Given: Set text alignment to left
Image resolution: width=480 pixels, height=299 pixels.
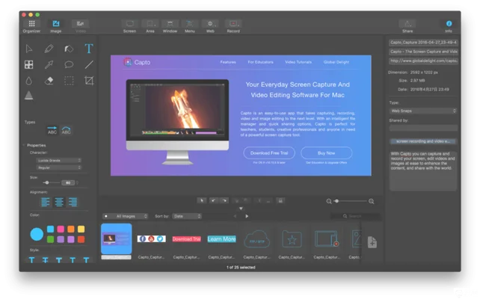Looking at the screenshot, I should click(46, 202).
